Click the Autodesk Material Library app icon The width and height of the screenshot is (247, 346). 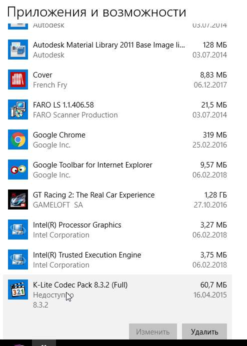tap(18, 49)
